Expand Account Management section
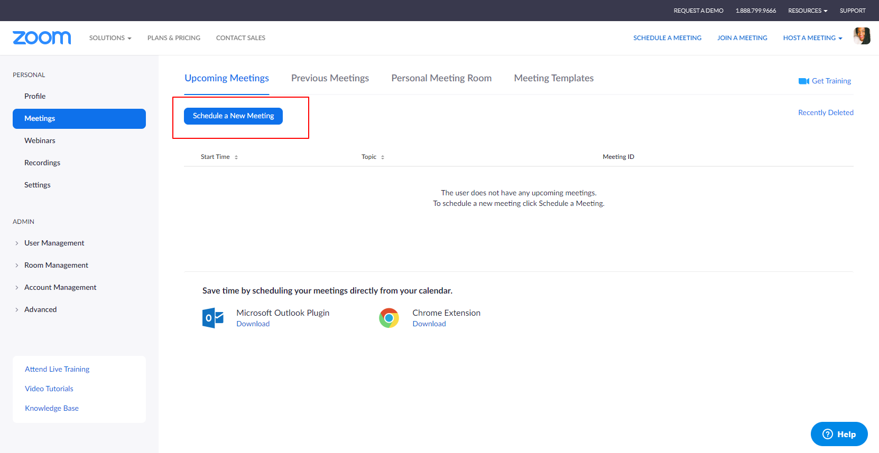 pos(60,287)
